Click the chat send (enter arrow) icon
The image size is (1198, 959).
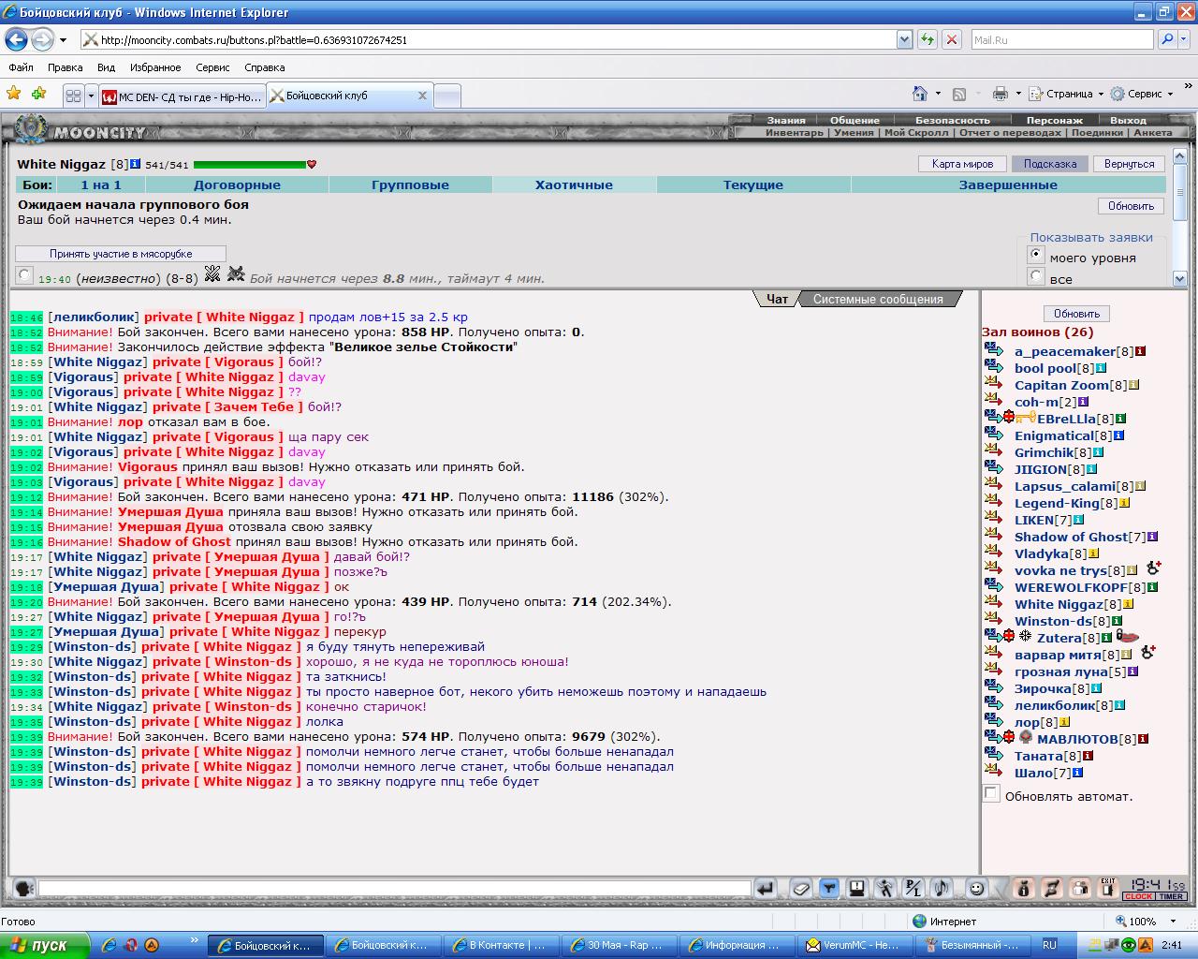(765, 888)
